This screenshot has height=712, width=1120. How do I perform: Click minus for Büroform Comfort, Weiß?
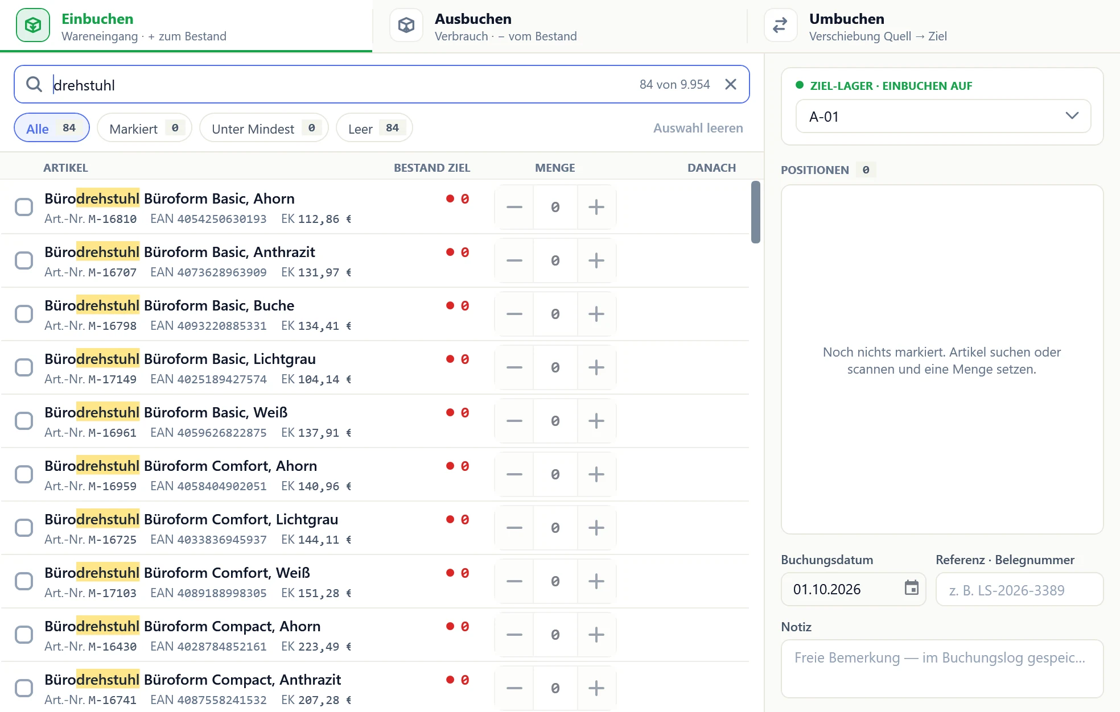[514, 581]
